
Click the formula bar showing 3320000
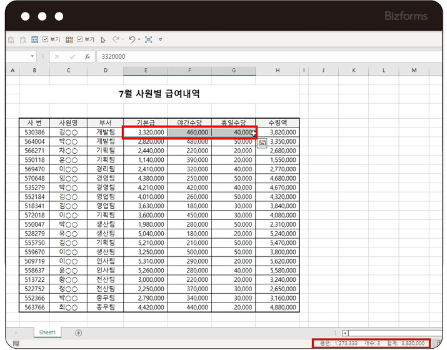[250, 56]
